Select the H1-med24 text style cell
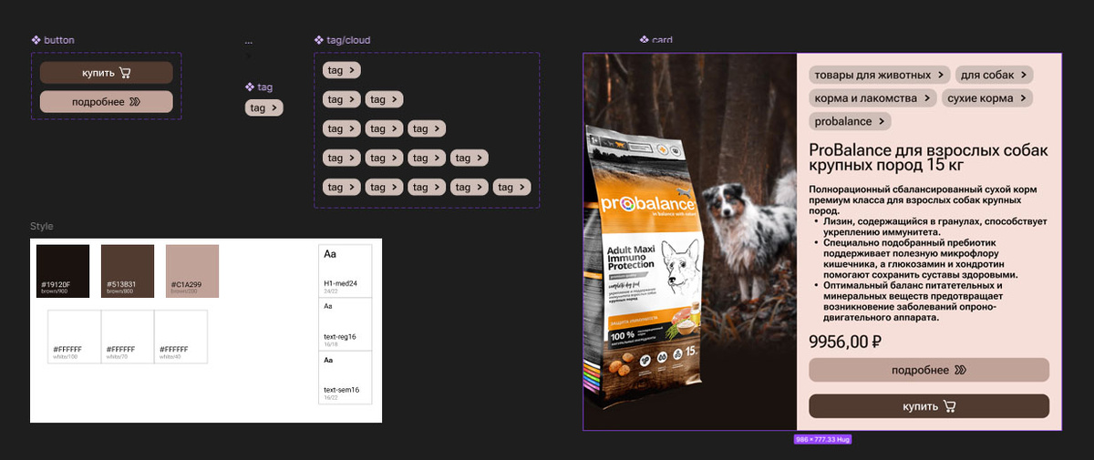Image resolution: width=1094 pixels, height=460 pixels. tap(346, 271)
